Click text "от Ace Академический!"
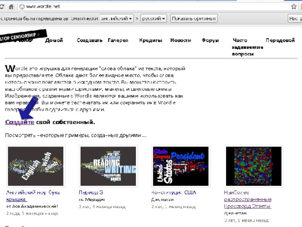The height and width of the screenshot is (227, 302). point(32,206)
